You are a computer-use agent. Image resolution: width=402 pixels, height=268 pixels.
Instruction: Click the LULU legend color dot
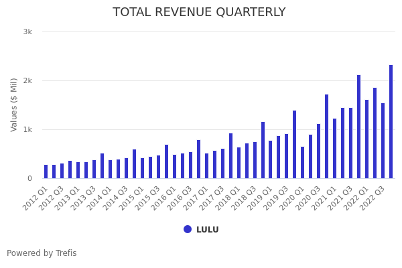tap(188, 229)
